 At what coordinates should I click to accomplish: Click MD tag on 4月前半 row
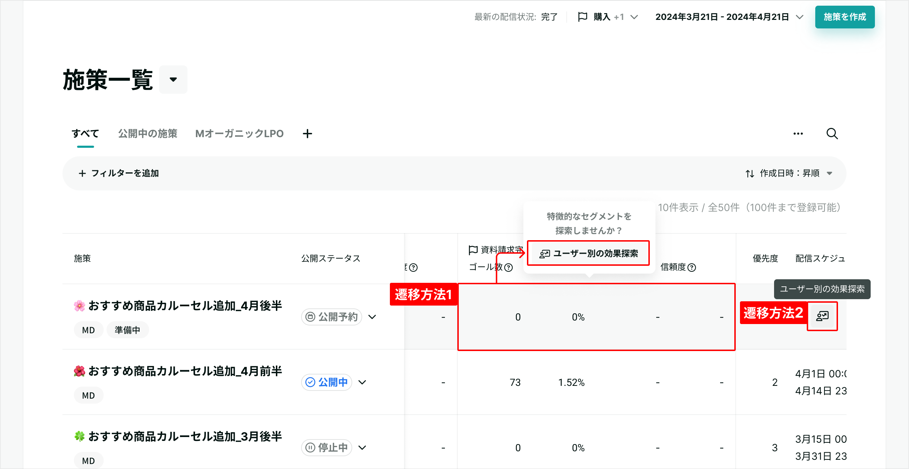click(x=88, y=395)
